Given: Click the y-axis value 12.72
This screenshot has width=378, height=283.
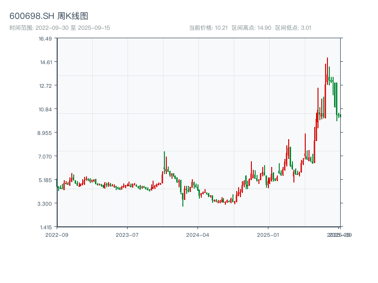Looking at the screenshot, I should tap(45, 86).
